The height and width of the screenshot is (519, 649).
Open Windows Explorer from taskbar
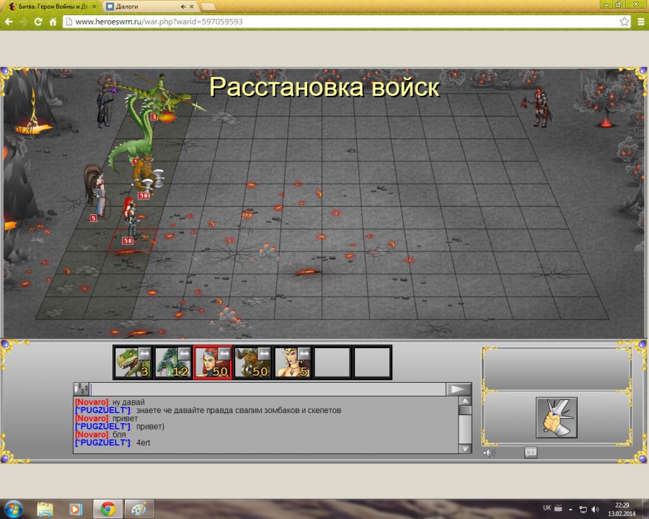coord(45,509)
